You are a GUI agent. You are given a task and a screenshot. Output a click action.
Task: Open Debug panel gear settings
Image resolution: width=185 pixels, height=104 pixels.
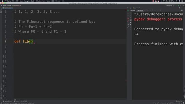[180, 8]
